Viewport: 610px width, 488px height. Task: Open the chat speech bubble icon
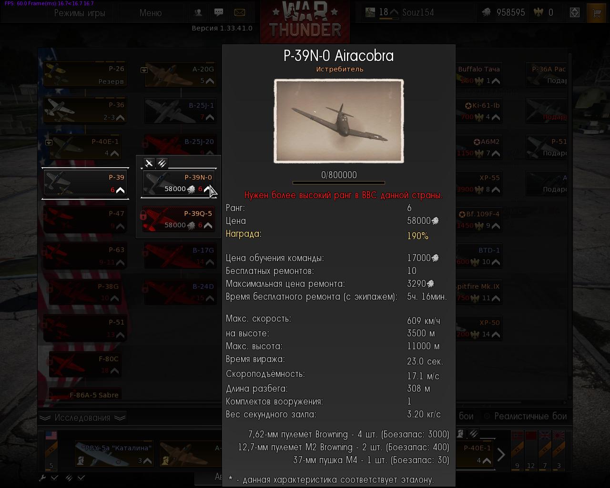pyautogui.click(x=219, y=12)
